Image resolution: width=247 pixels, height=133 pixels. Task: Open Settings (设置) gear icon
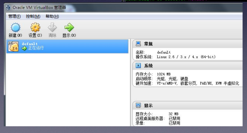coord(35,27)
